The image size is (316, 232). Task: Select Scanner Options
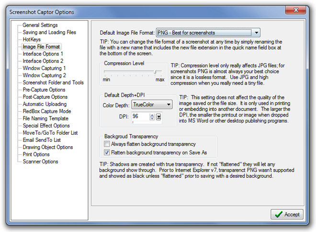coord(40,162)
